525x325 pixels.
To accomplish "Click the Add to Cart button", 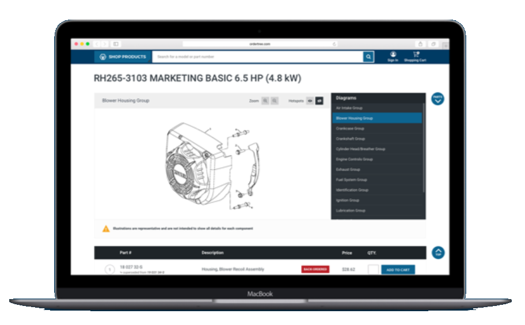I will coord(398,270).
